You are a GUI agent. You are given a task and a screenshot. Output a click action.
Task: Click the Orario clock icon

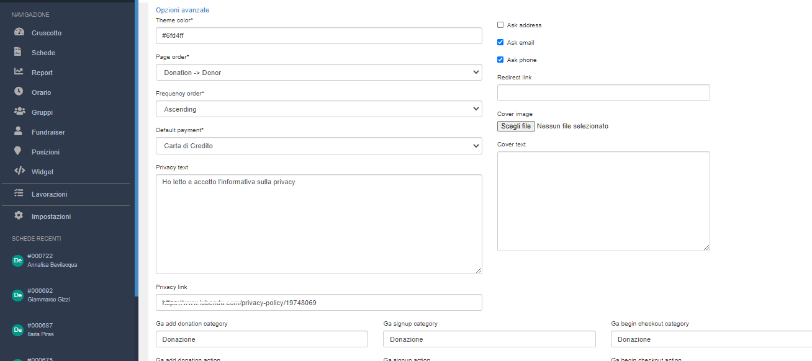click(x=19, y=92)
